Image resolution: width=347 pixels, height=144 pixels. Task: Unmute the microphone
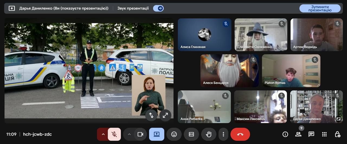click(x=114, y=134)
